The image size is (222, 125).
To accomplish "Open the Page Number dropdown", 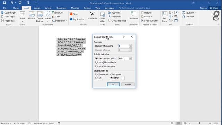I will (x=150, y=20).
